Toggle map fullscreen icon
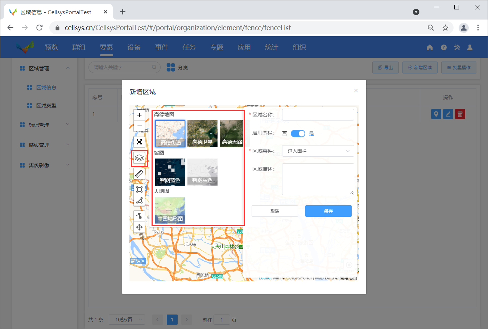 click(139, 142)
